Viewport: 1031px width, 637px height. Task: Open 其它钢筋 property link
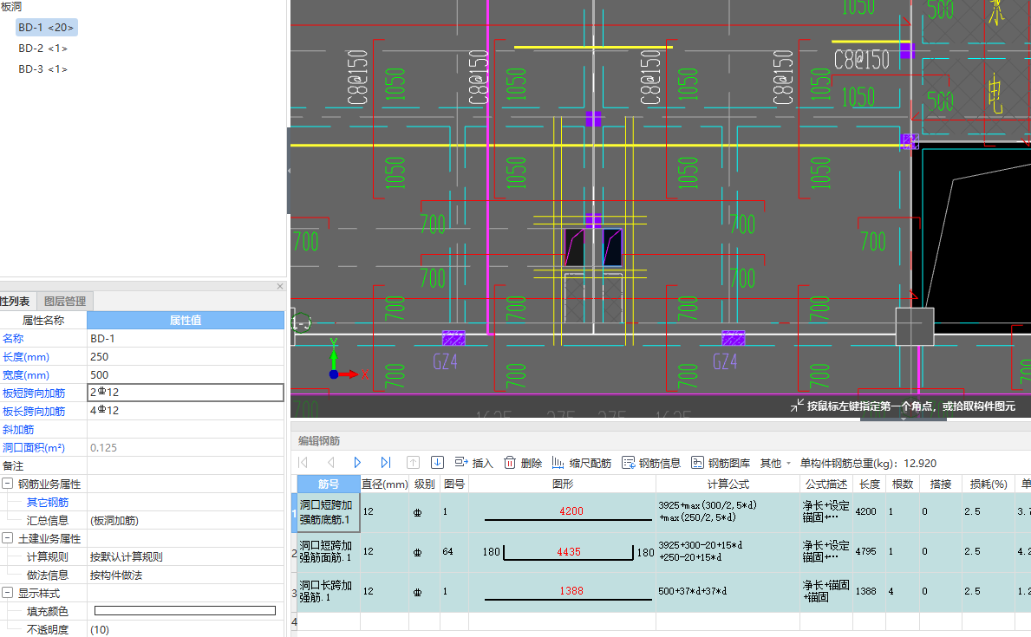click(x=48, y=503)
